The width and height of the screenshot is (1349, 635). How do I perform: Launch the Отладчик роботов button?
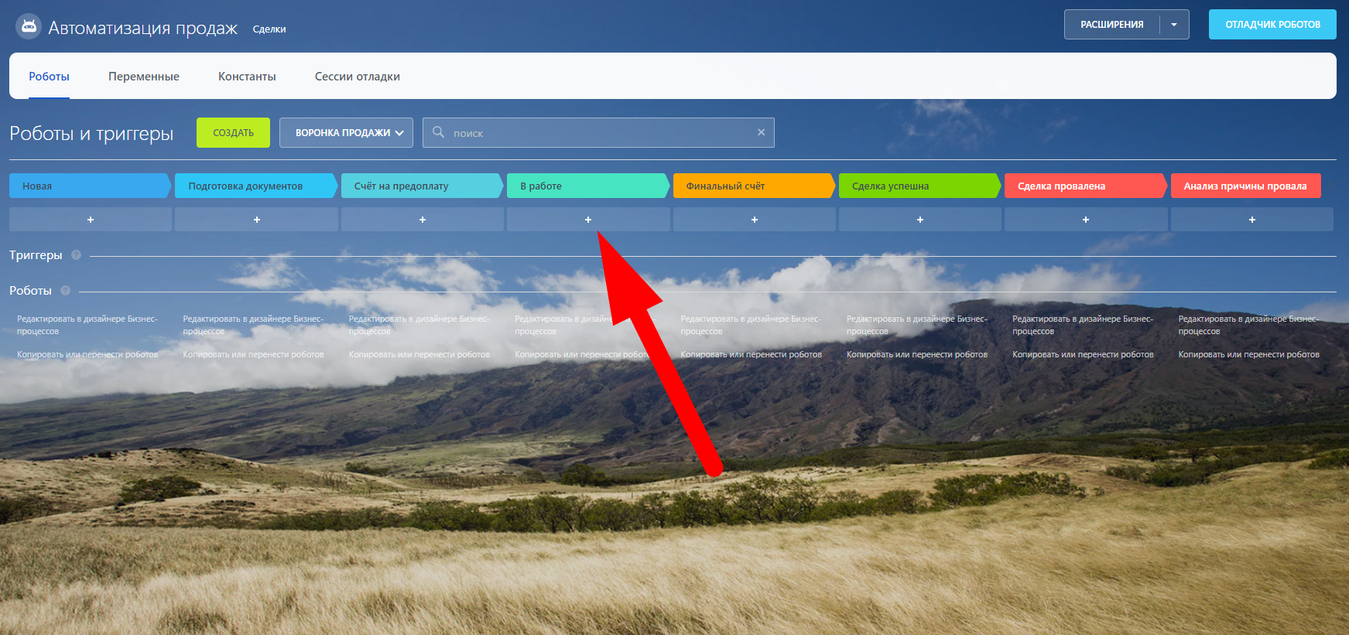[1272, 25]
